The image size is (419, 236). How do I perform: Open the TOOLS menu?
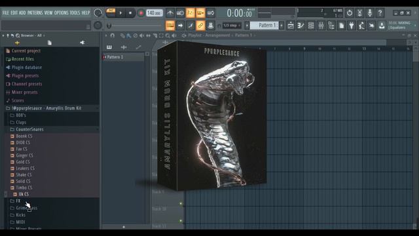pos(75,12)
